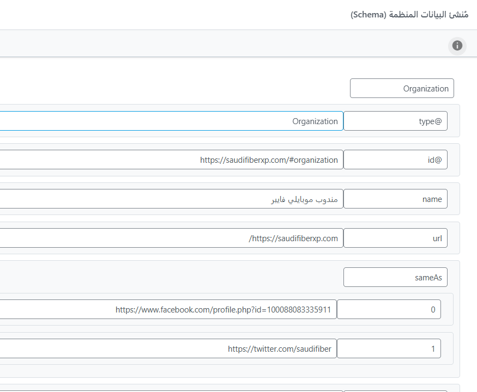
Task: Focus the index 0 key field
Action: click(389, 310)
